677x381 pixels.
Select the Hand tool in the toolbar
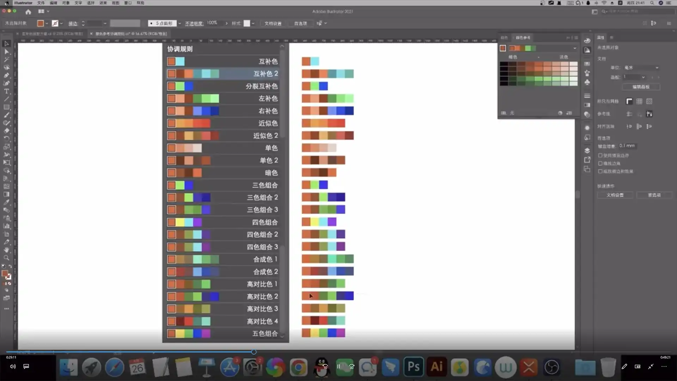6,250
